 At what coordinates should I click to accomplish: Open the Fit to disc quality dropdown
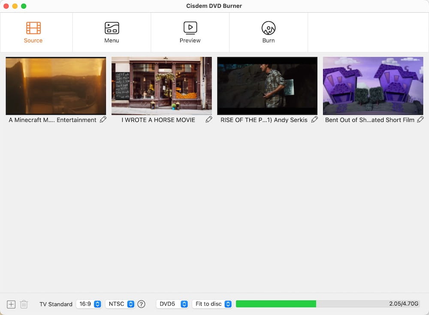(212, 304)
